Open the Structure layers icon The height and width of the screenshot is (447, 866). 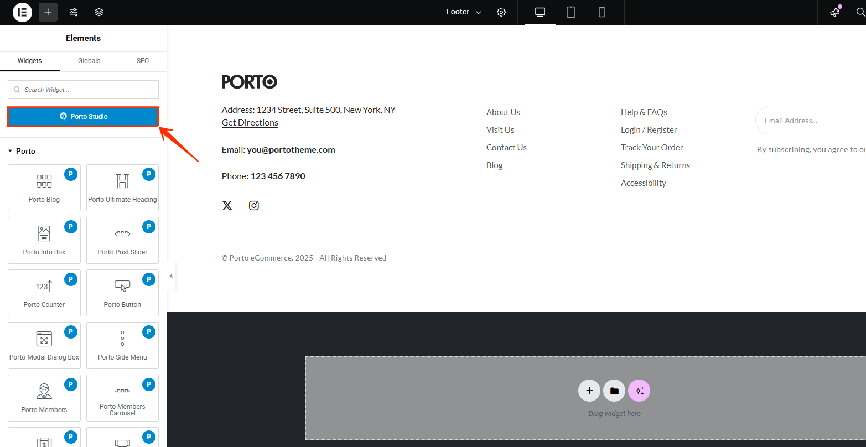[x=99, y=12]
